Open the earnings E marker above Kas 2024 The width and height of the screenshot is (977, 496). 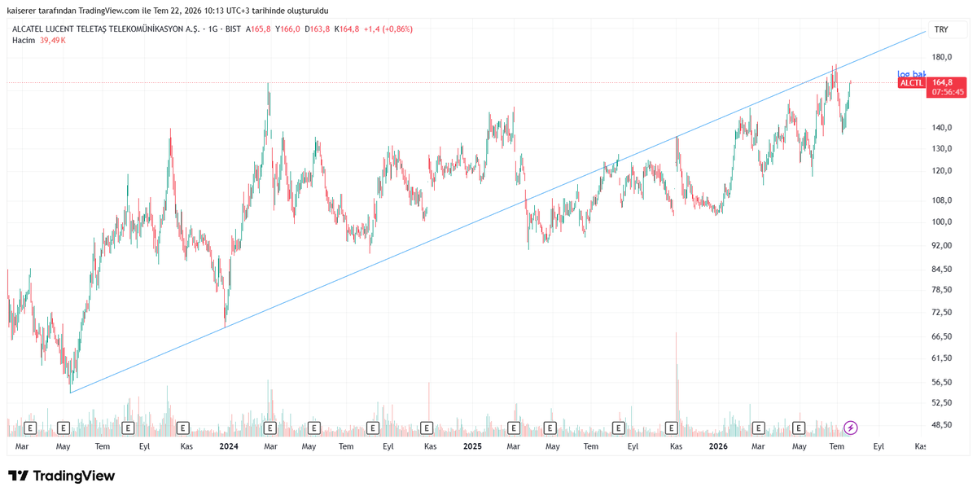coord(427,427)
